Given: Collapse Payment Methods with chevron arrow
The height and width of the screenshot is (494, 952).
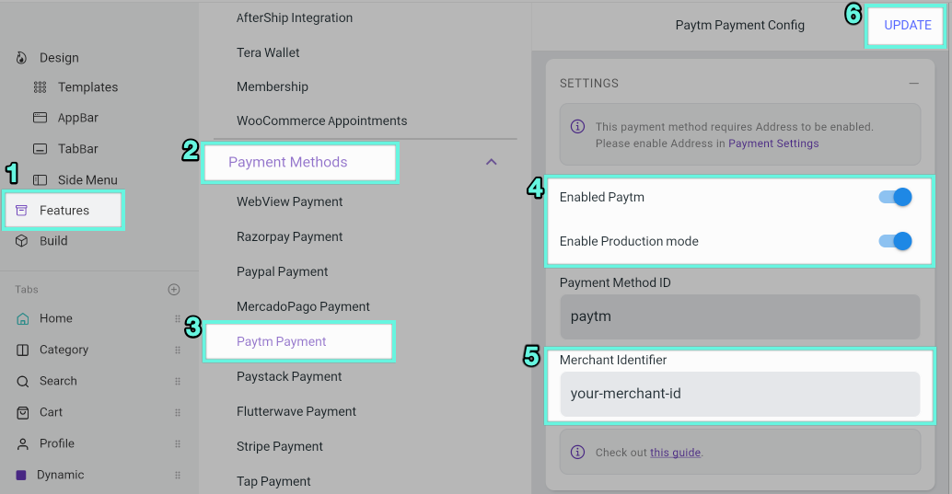Looking at the screenshot, I should pyautogui.click(x=492, y=162).
